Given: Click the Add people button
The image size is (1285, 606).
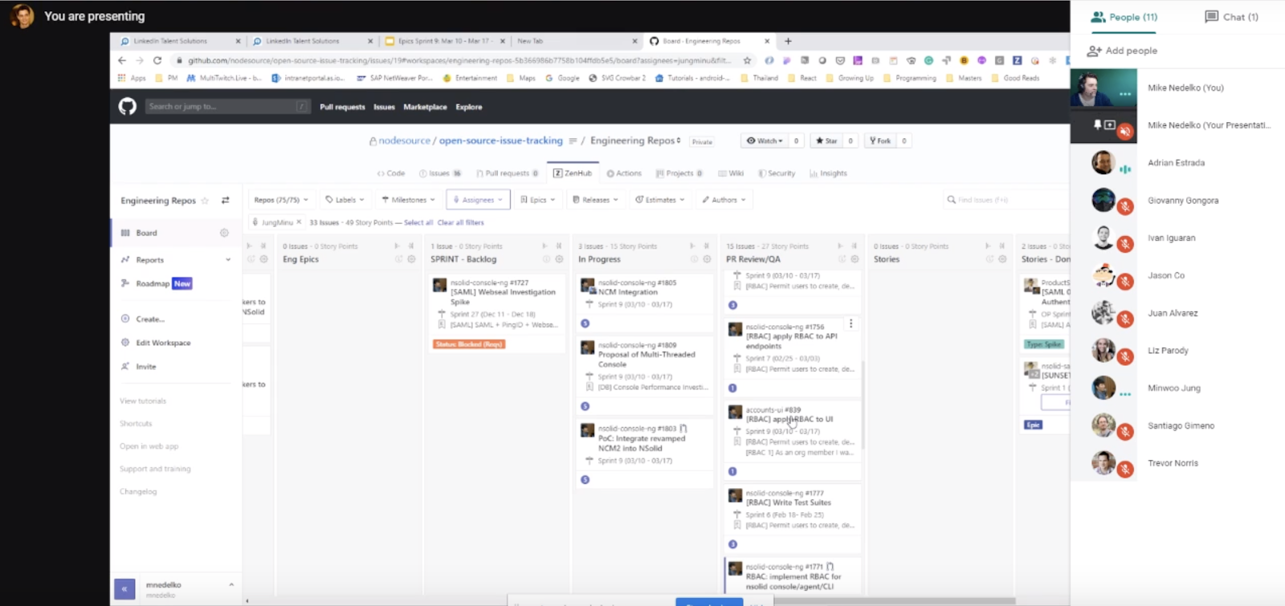Looking at the screenshot, I should (x=1122, y=51).
